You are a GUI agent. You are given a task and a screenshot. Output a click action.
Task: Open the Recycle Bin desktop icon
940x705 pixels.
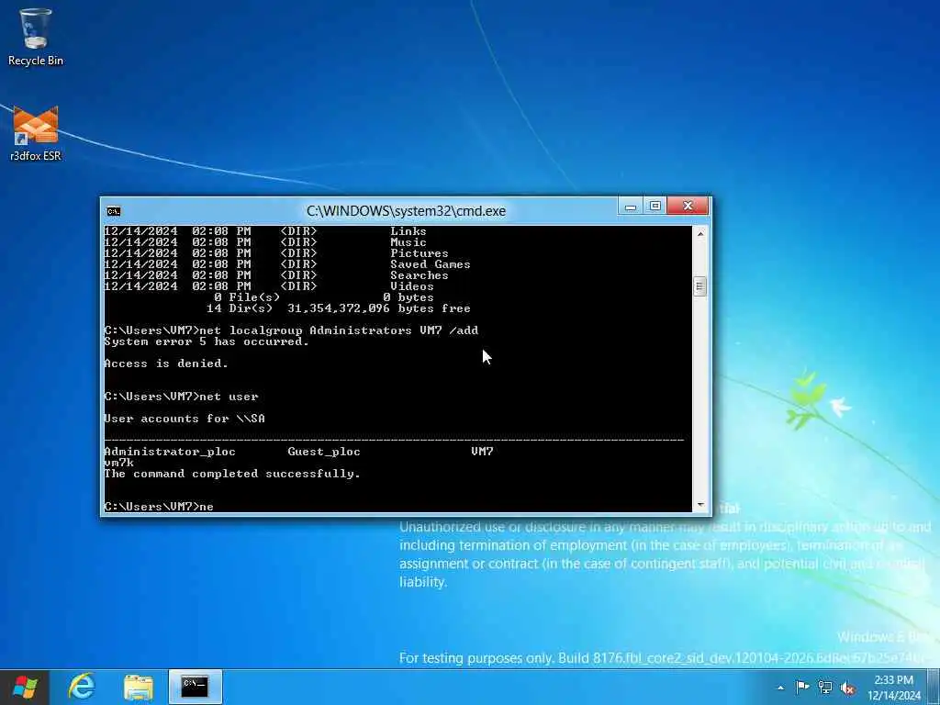[36, 37]
